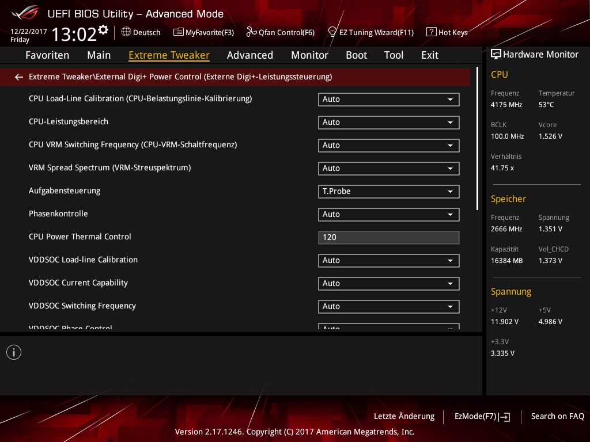The width and height of the screenshot is (590, 442).
Task: Open the Boot tab
Action: [356, 55]
